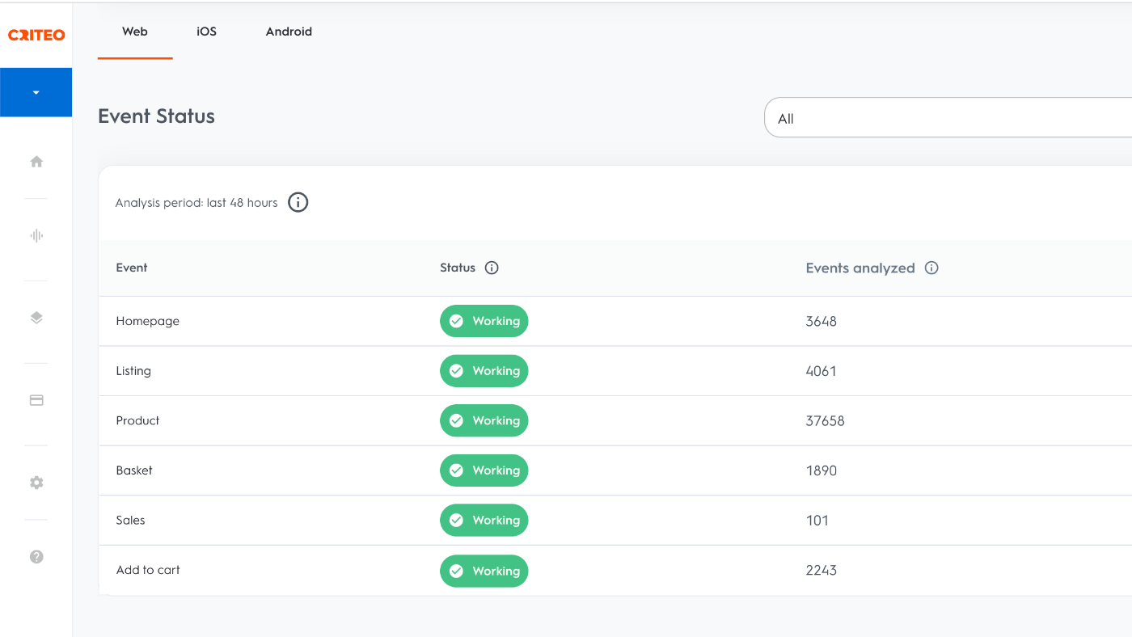Click info icon next to Status header
Image resolution: width=1132 pixels, height=637 pixels.
coord(492,268)
